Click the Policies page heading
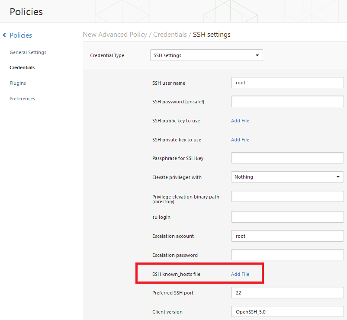This screenshot has width=347, height=320. point(26,12)
